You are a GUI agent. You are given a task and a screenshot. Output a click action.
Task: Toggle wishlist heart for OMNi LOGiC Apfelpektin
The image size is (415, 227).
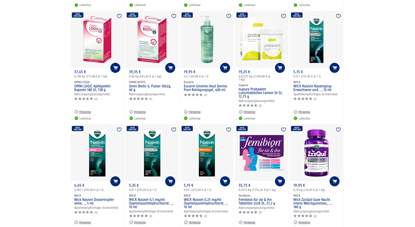pos(119,16)
